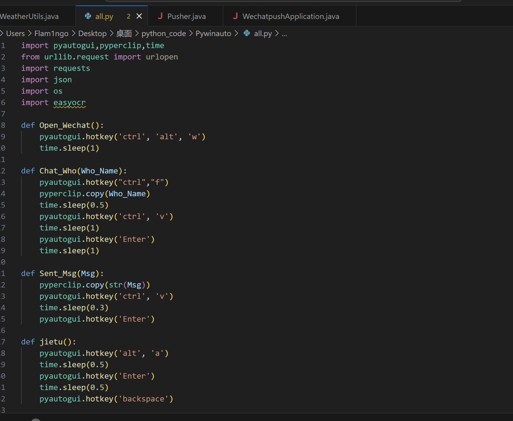
Task: Click the Open_Wechat function name
Action: point(65,125)
